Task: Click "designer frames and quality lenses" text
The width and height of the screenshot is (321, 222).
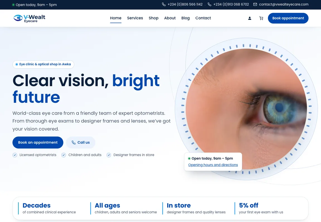Action: (196, 212)
